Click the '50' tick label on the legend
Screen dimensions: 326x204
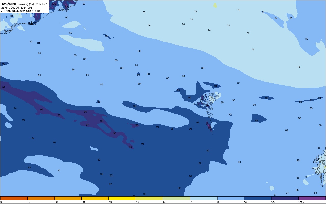[137, 202]
